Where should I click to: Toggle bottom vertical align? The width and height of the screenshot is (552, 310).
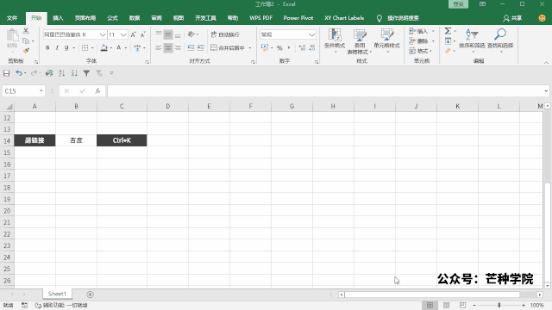pyautogui.click(x=178, y=34)
